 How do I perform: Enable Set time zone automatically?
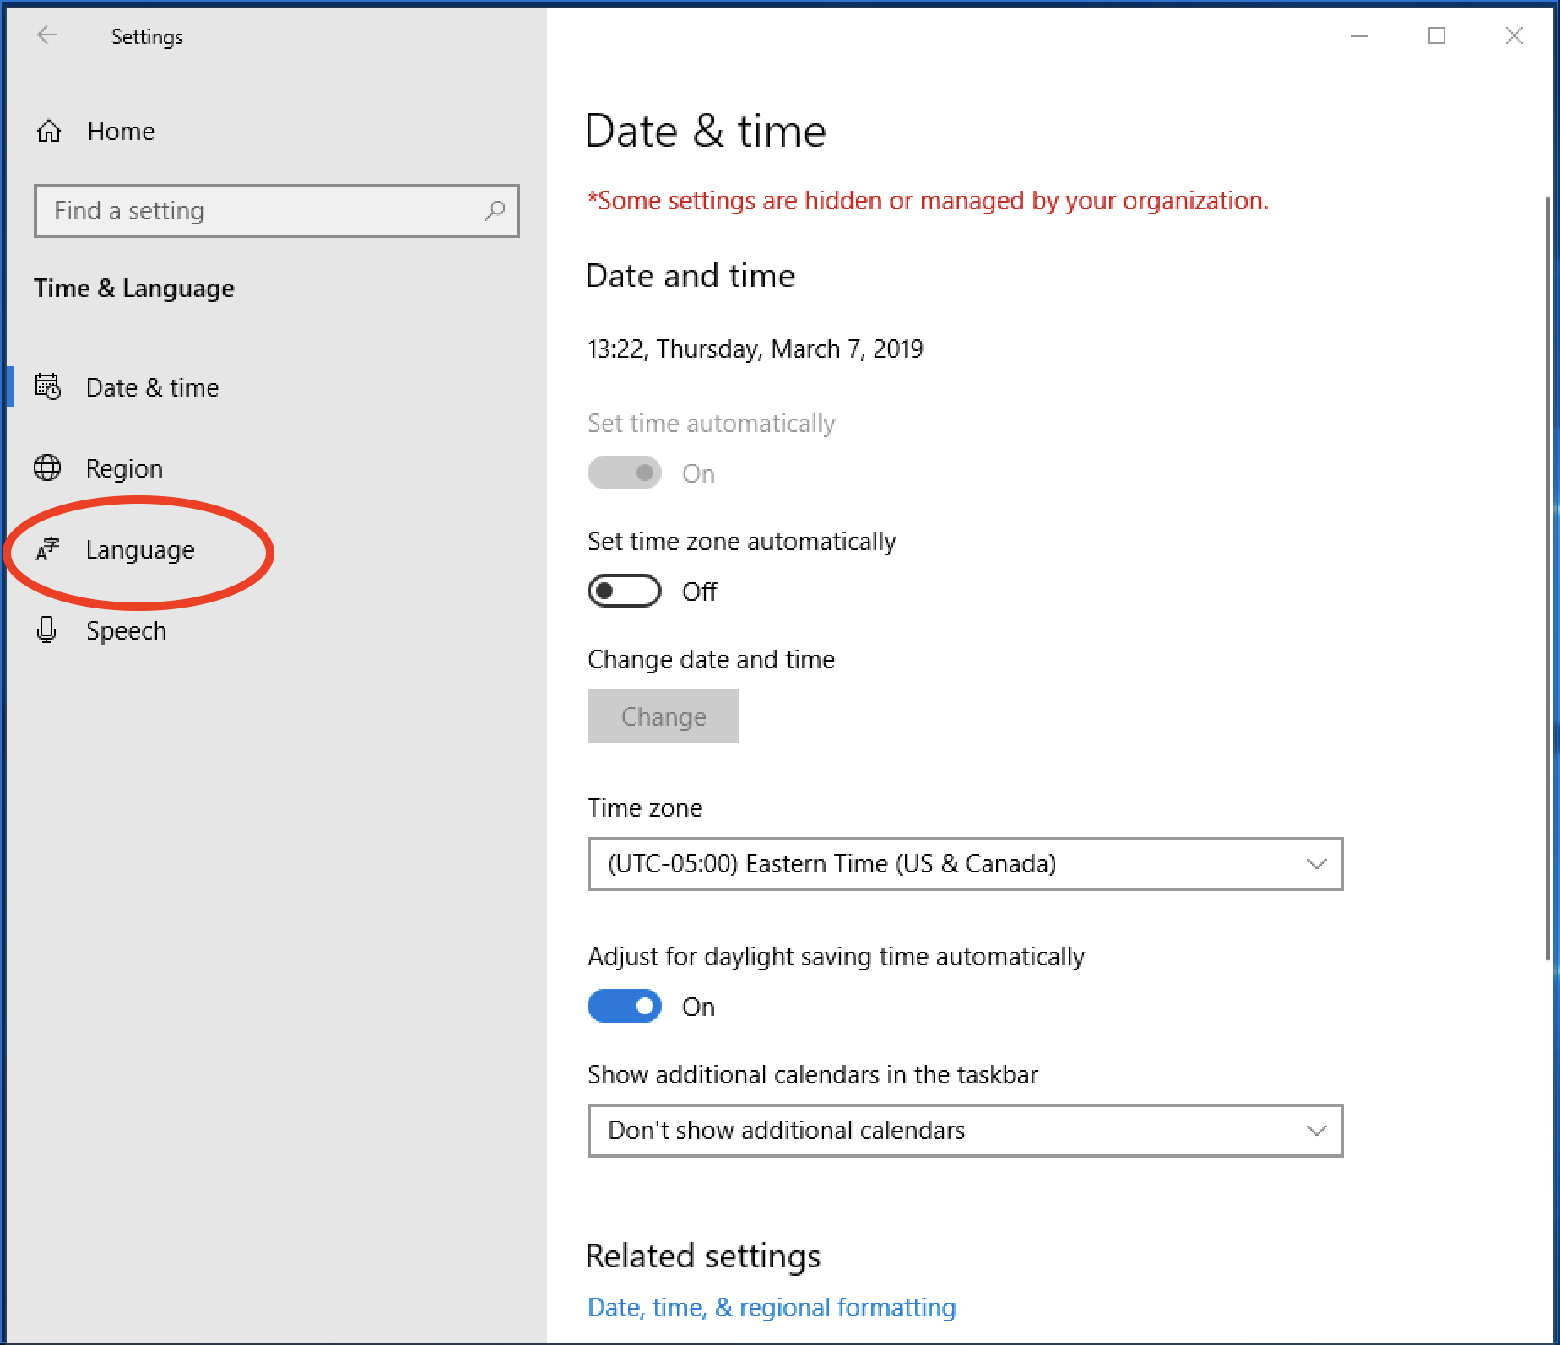click(624, 591)
